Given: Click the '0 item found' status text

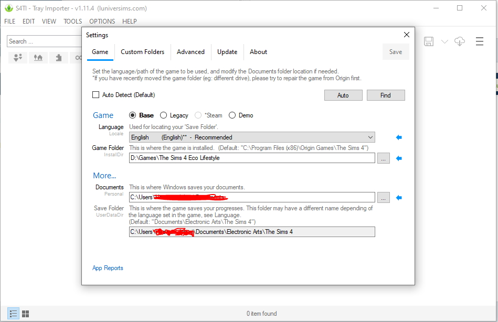Looking at the screenshot, I should click(262, 314).
